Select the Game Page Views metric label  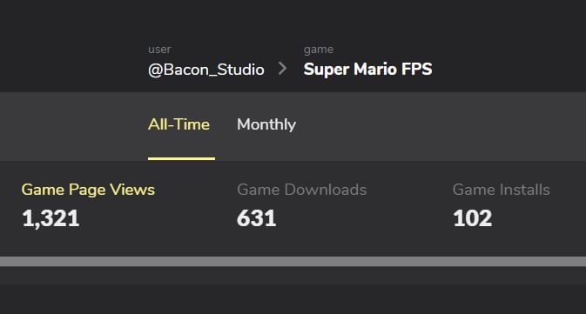click(88, 190)
